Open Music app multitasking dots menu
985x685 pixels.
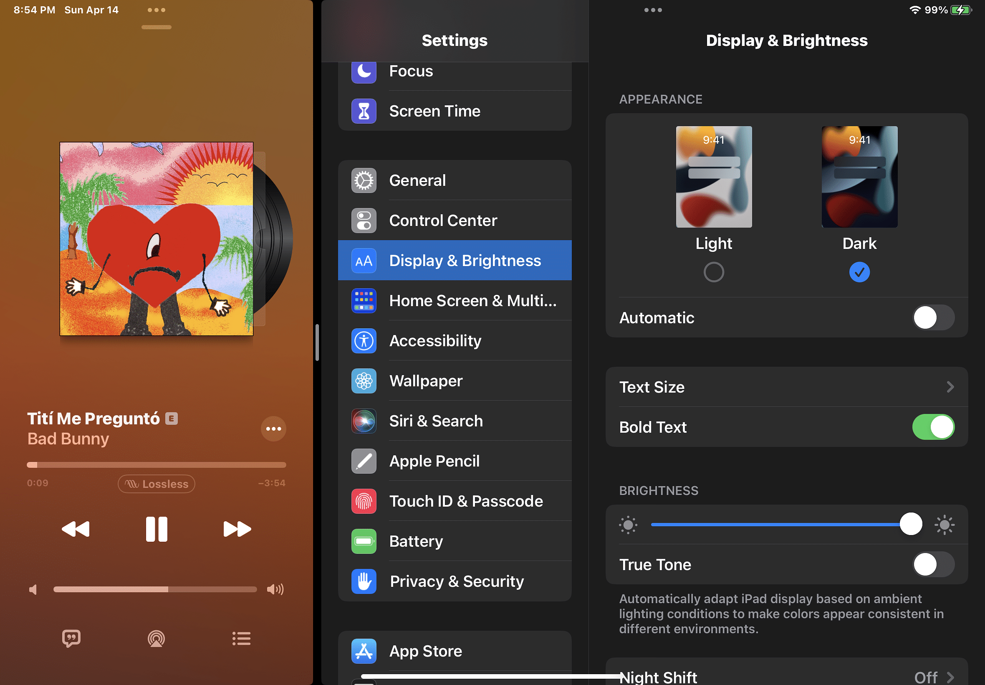156,10
